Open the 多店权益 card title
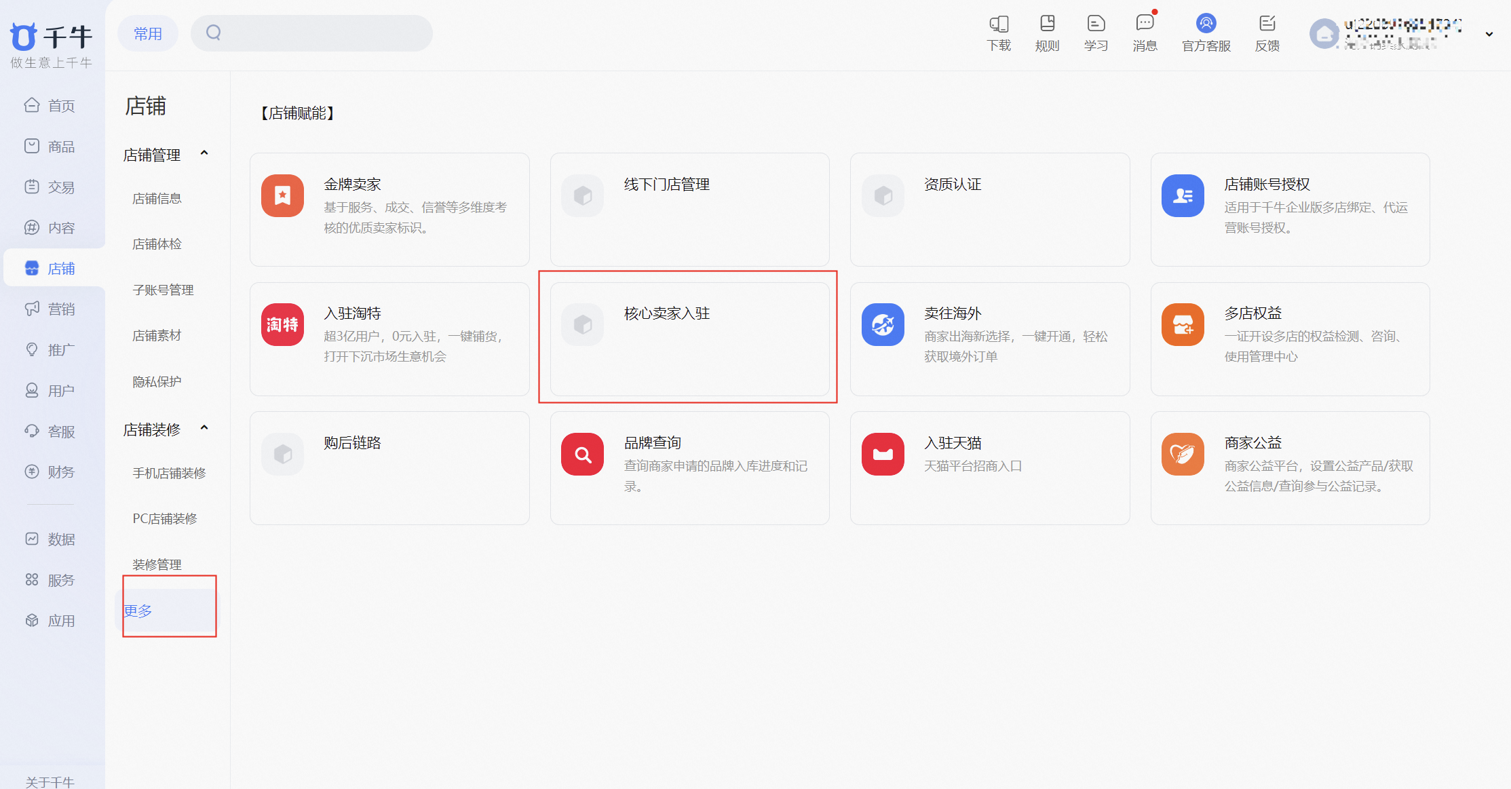Image resolution: width=1511 pixels, height=789 pixels. tap(1252, 313)
